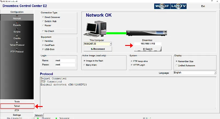Toggle FTP keep alive checkbox
Viewport: 220px width, 119px height.
[x=132, y=61]
